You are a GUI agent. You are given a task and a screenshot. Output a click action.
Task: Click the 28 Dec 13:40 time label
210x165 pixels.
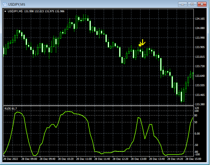point(157,159)
